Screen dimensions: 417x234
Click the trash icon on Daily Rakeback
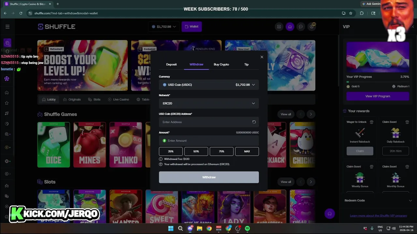coord(407,122)
